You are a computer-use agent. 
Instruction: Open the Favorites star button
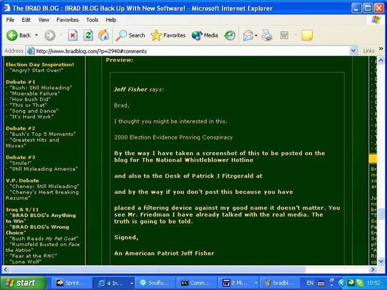coord(168,35)
